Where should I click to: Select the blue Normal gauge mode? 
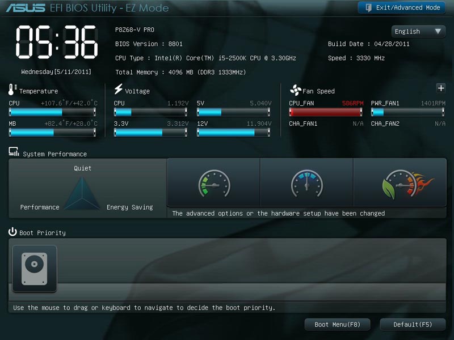[307, 182]
